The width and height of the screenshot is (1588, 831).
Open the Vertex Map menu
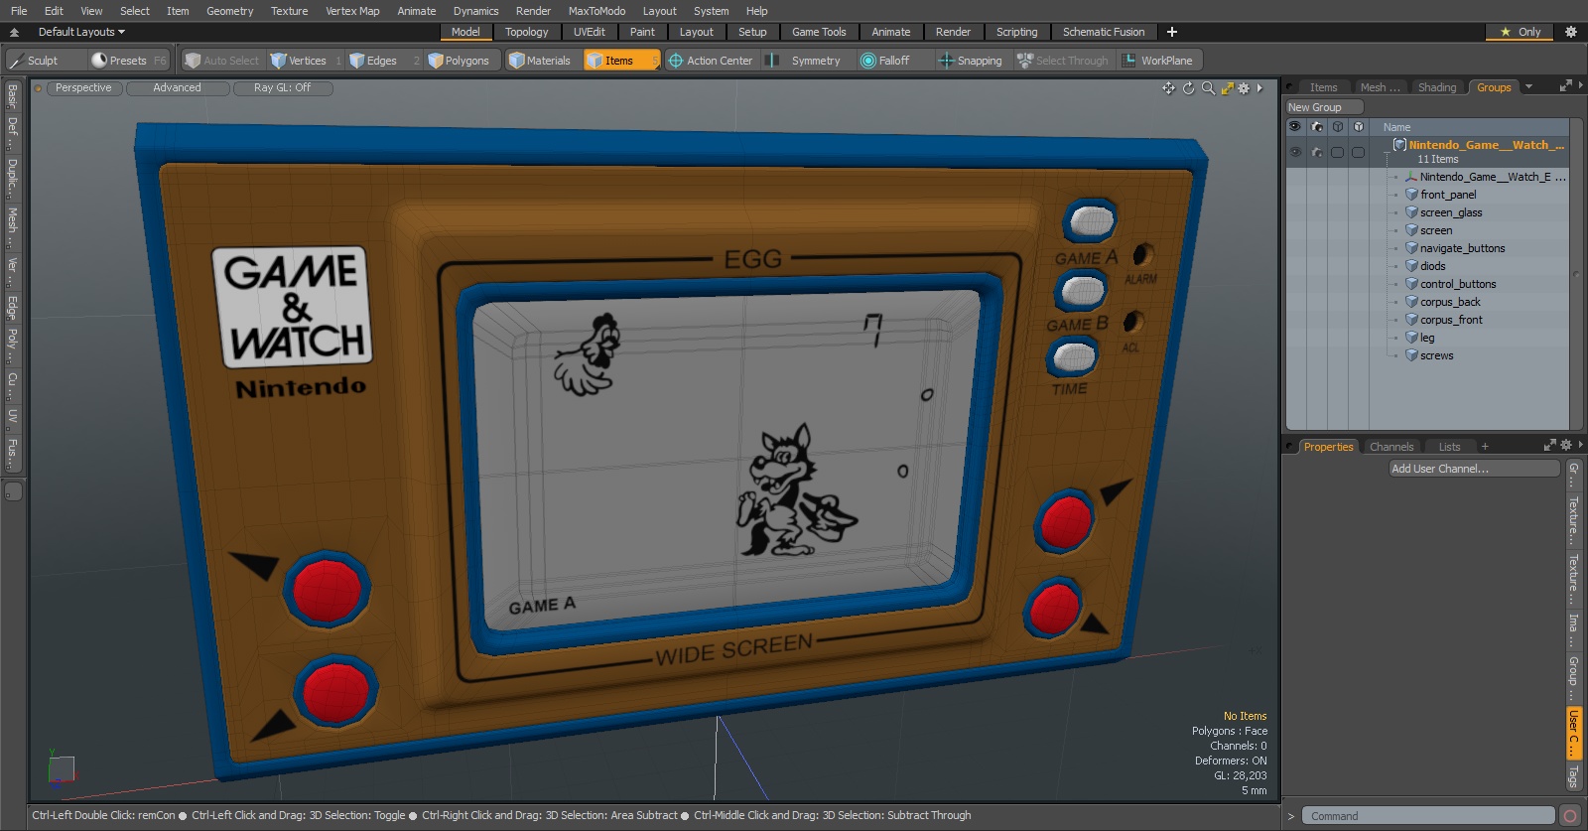click(x=352, y=11)
